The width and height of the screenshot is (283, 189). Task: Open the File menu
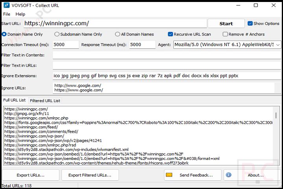tap(7, 14)
